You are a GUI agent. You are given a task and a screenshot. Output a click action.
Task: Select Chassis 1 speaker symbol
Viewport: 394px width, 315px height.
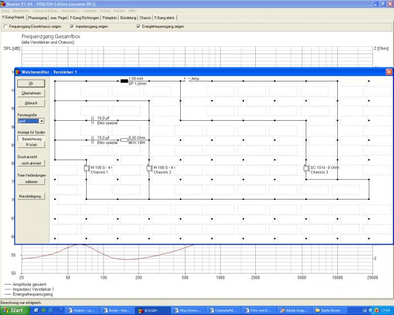87,169
